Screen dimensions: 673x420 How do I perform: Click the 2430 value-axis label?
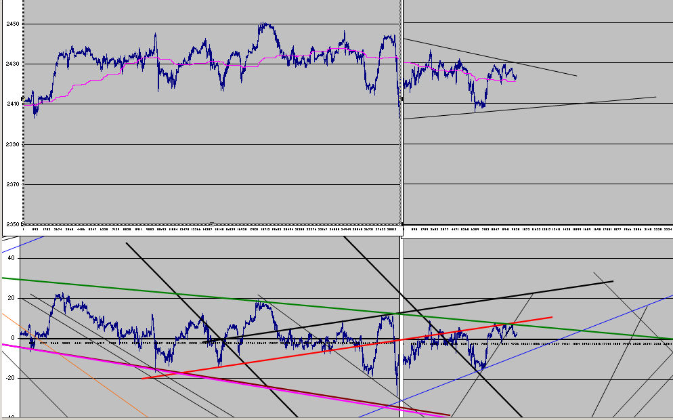click(12, 64)
